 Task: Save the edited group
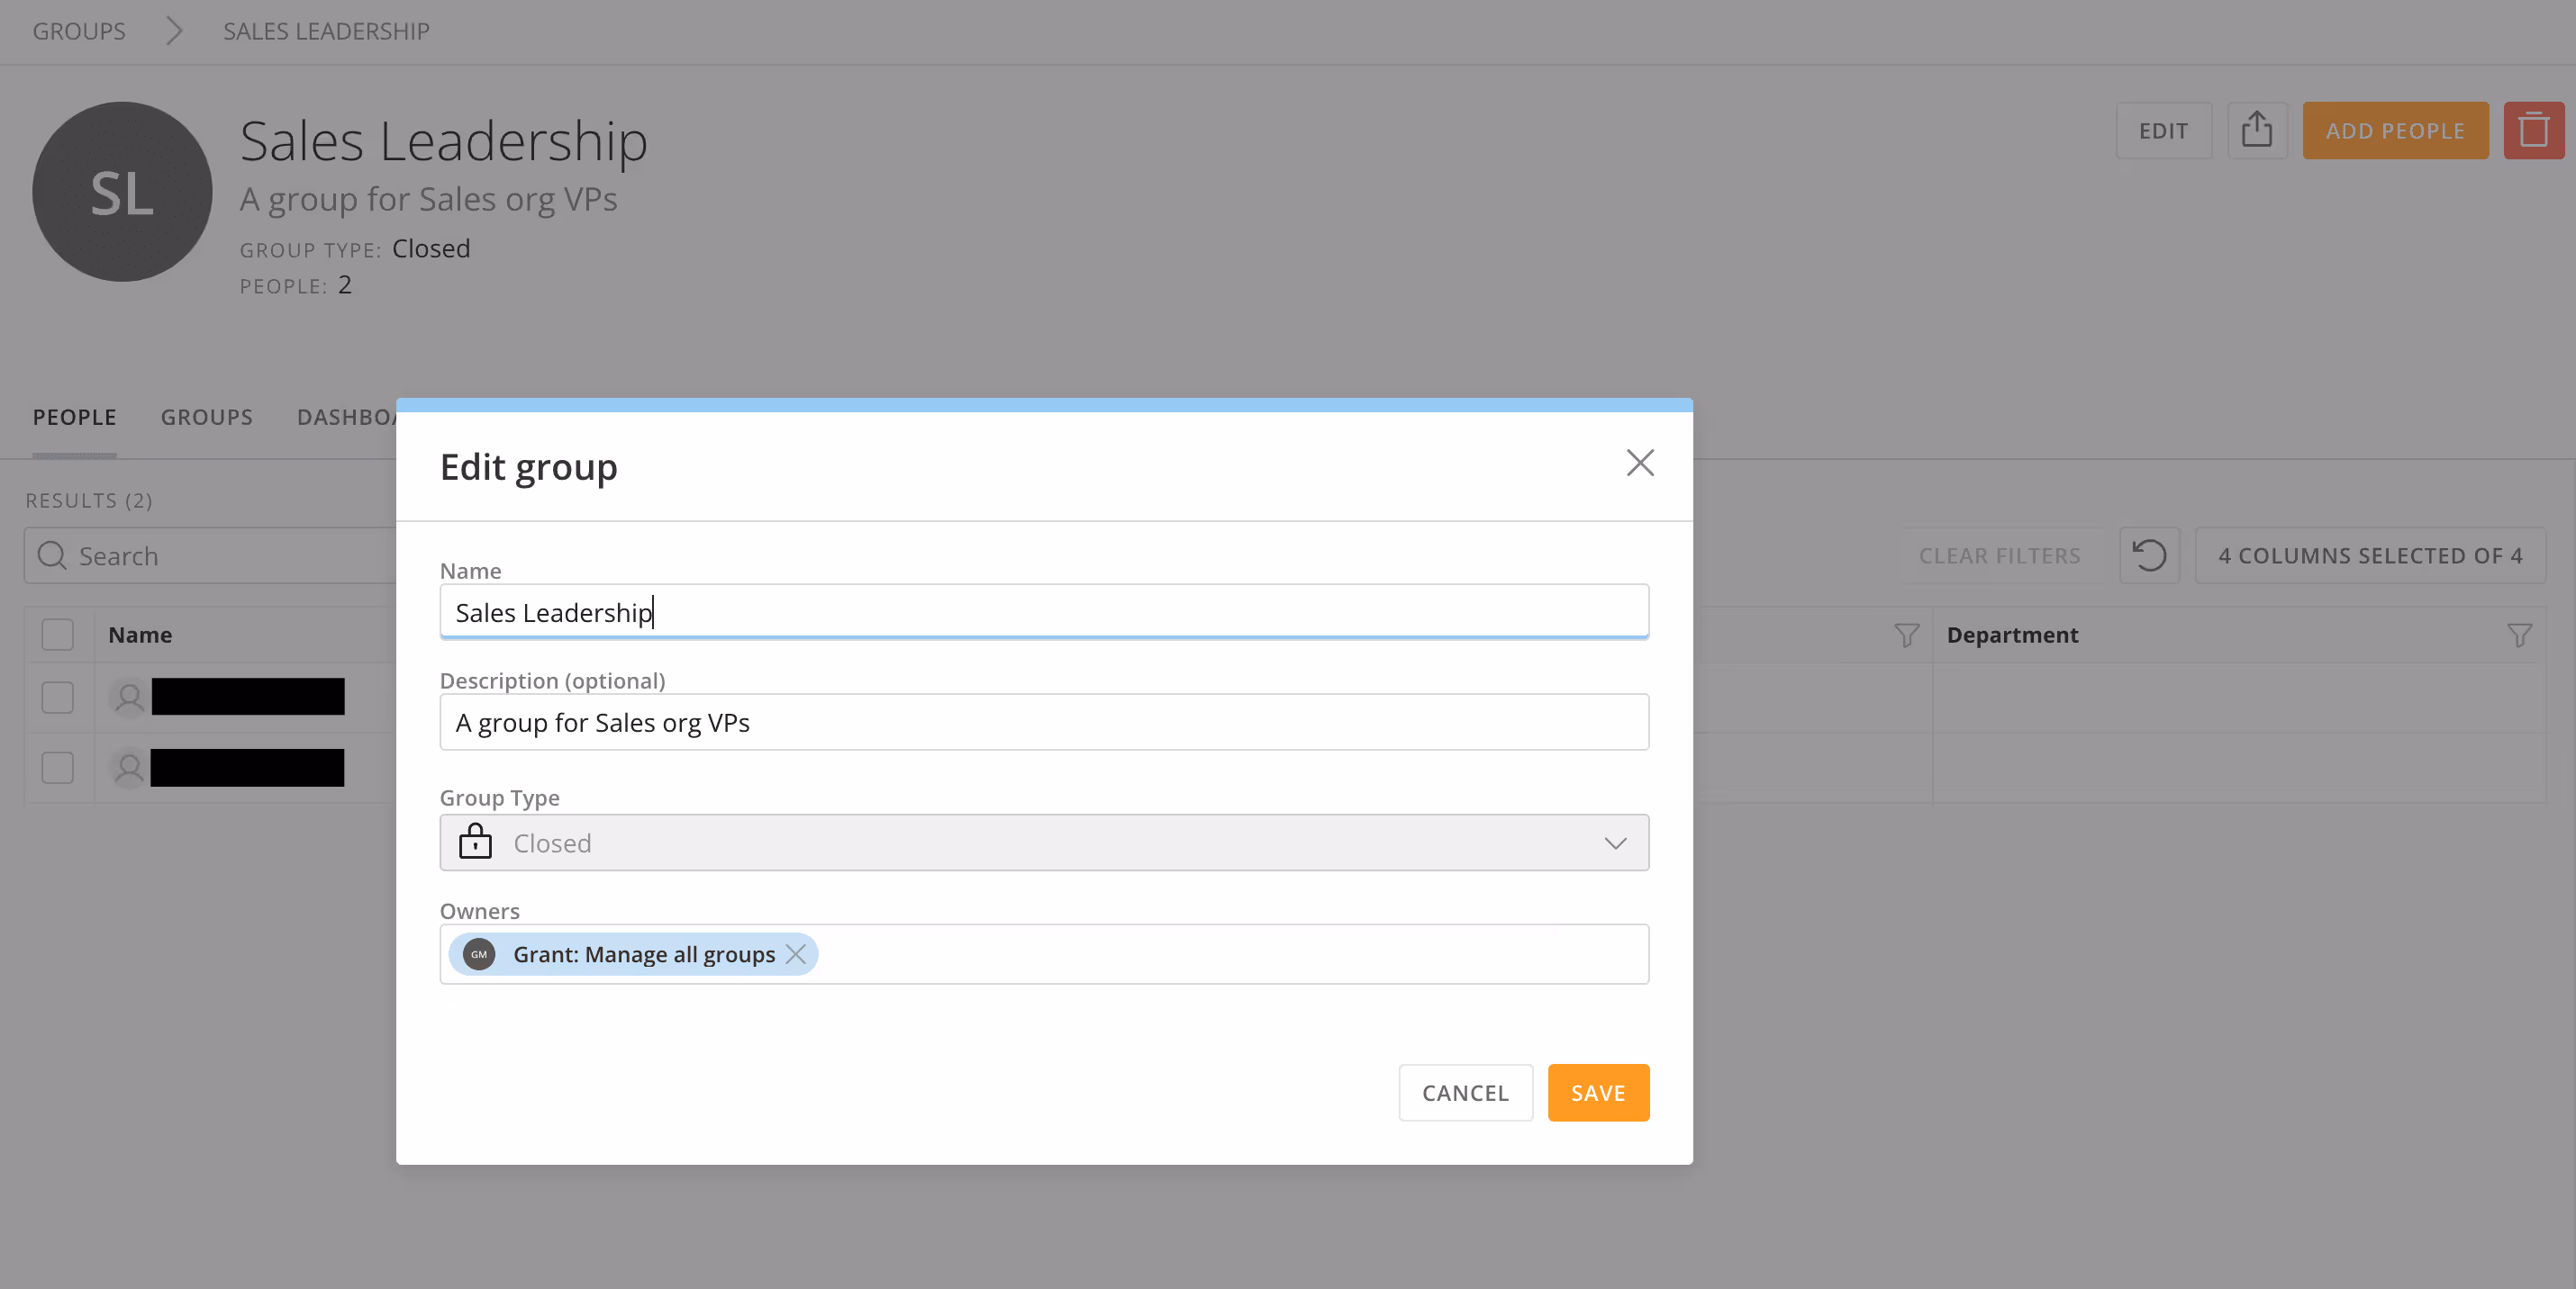coord(1597,1093)
